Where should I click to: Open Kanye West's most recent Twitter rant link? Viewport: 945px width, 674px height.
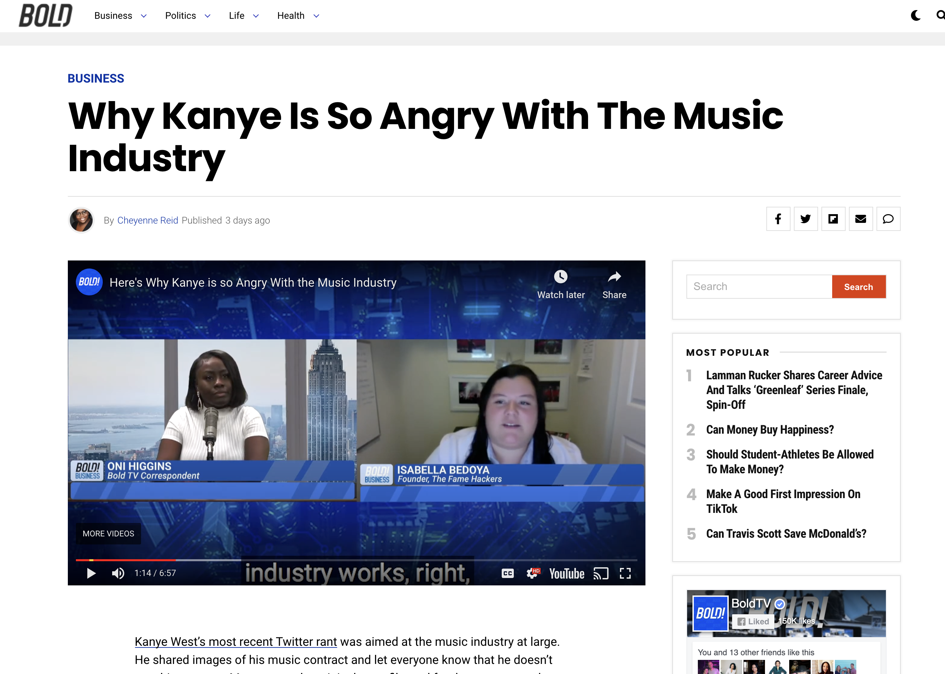(236, 642)
